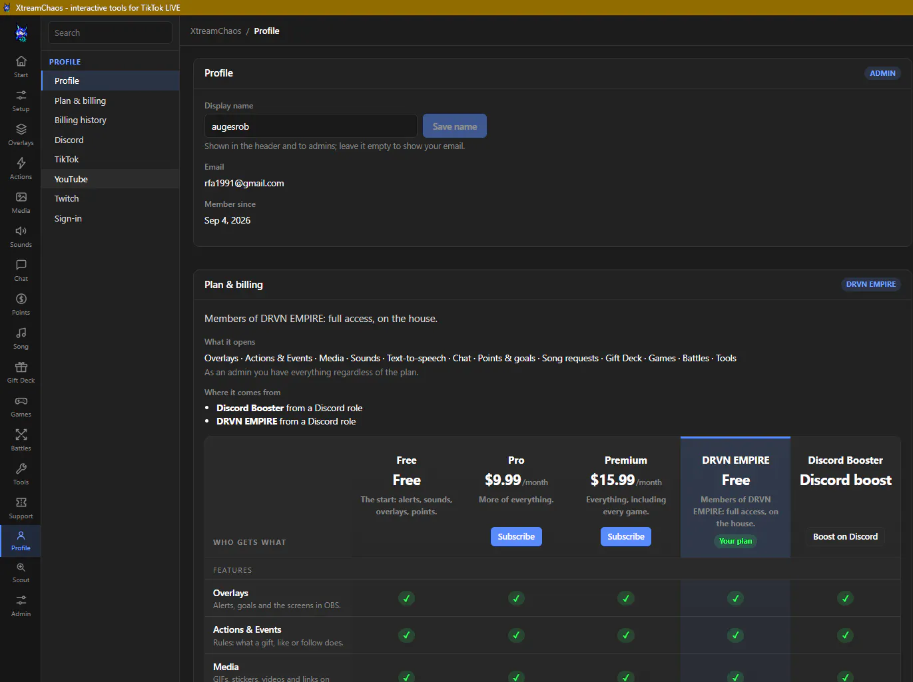Go to the Setup section
The width and height of the screenshot is (913, 682).
(21, 100)
